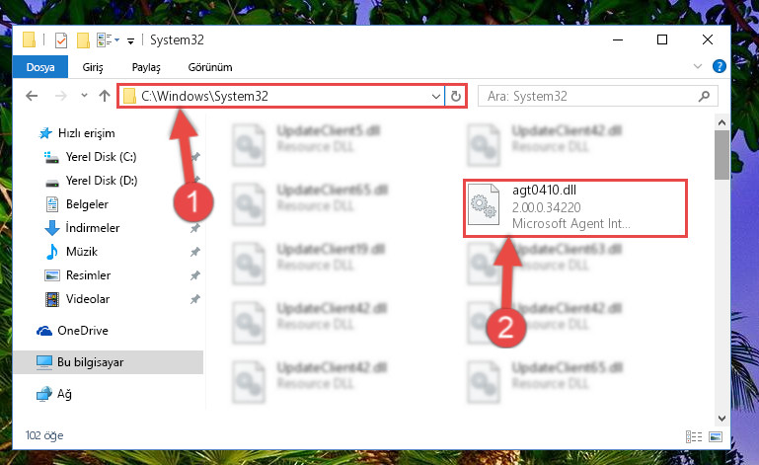The height and width of the screenshot is (465, 759).
Task: Expand the ribbon with the chevron
Action: coord(698,66)
